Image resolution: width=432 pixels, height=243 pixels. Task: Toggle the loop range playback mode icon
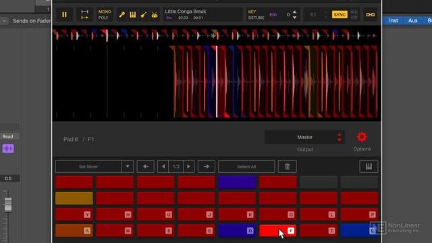pos(85,15)
